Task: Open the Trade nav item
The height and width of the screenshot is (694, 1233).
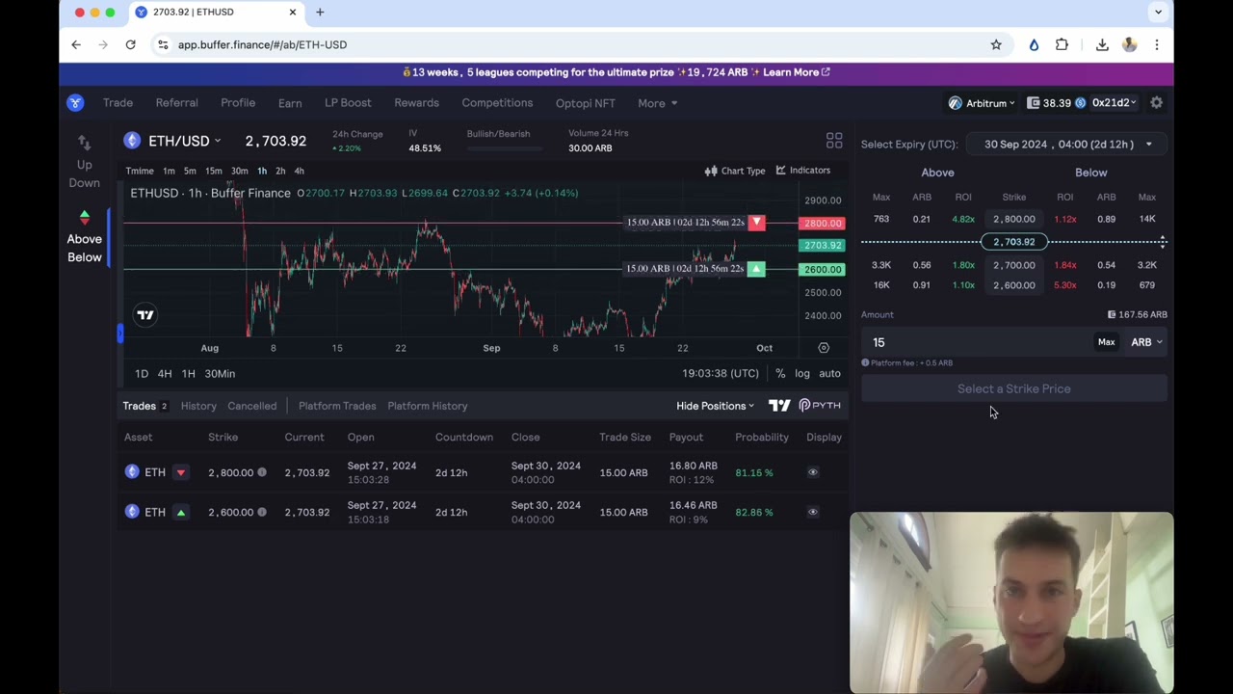Action: pyautogui.click(x=118, y=103)
